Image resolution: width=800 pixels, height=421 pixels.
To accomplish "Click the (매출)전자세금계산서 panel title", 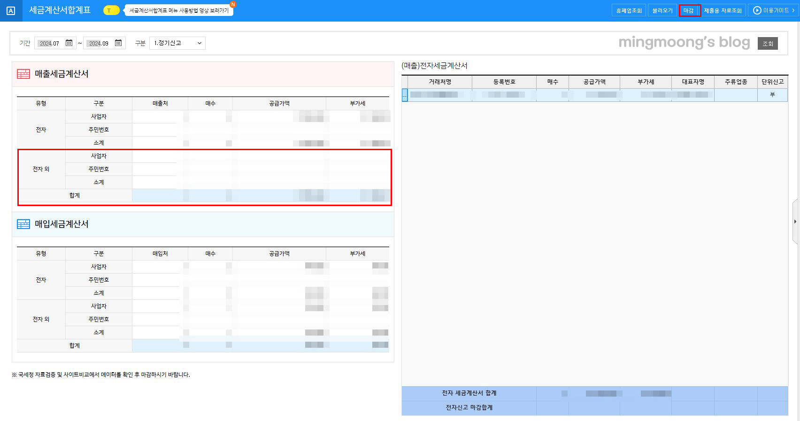I will coord(434,66).
